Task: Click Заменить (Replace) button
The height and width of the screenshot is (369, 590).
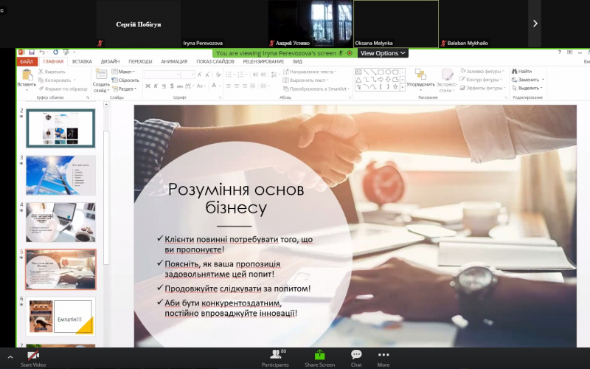Action: tap(527, 80)
